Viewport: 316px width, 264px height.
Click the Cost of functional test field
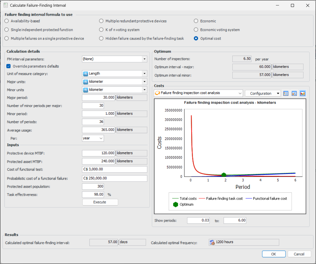115,169
